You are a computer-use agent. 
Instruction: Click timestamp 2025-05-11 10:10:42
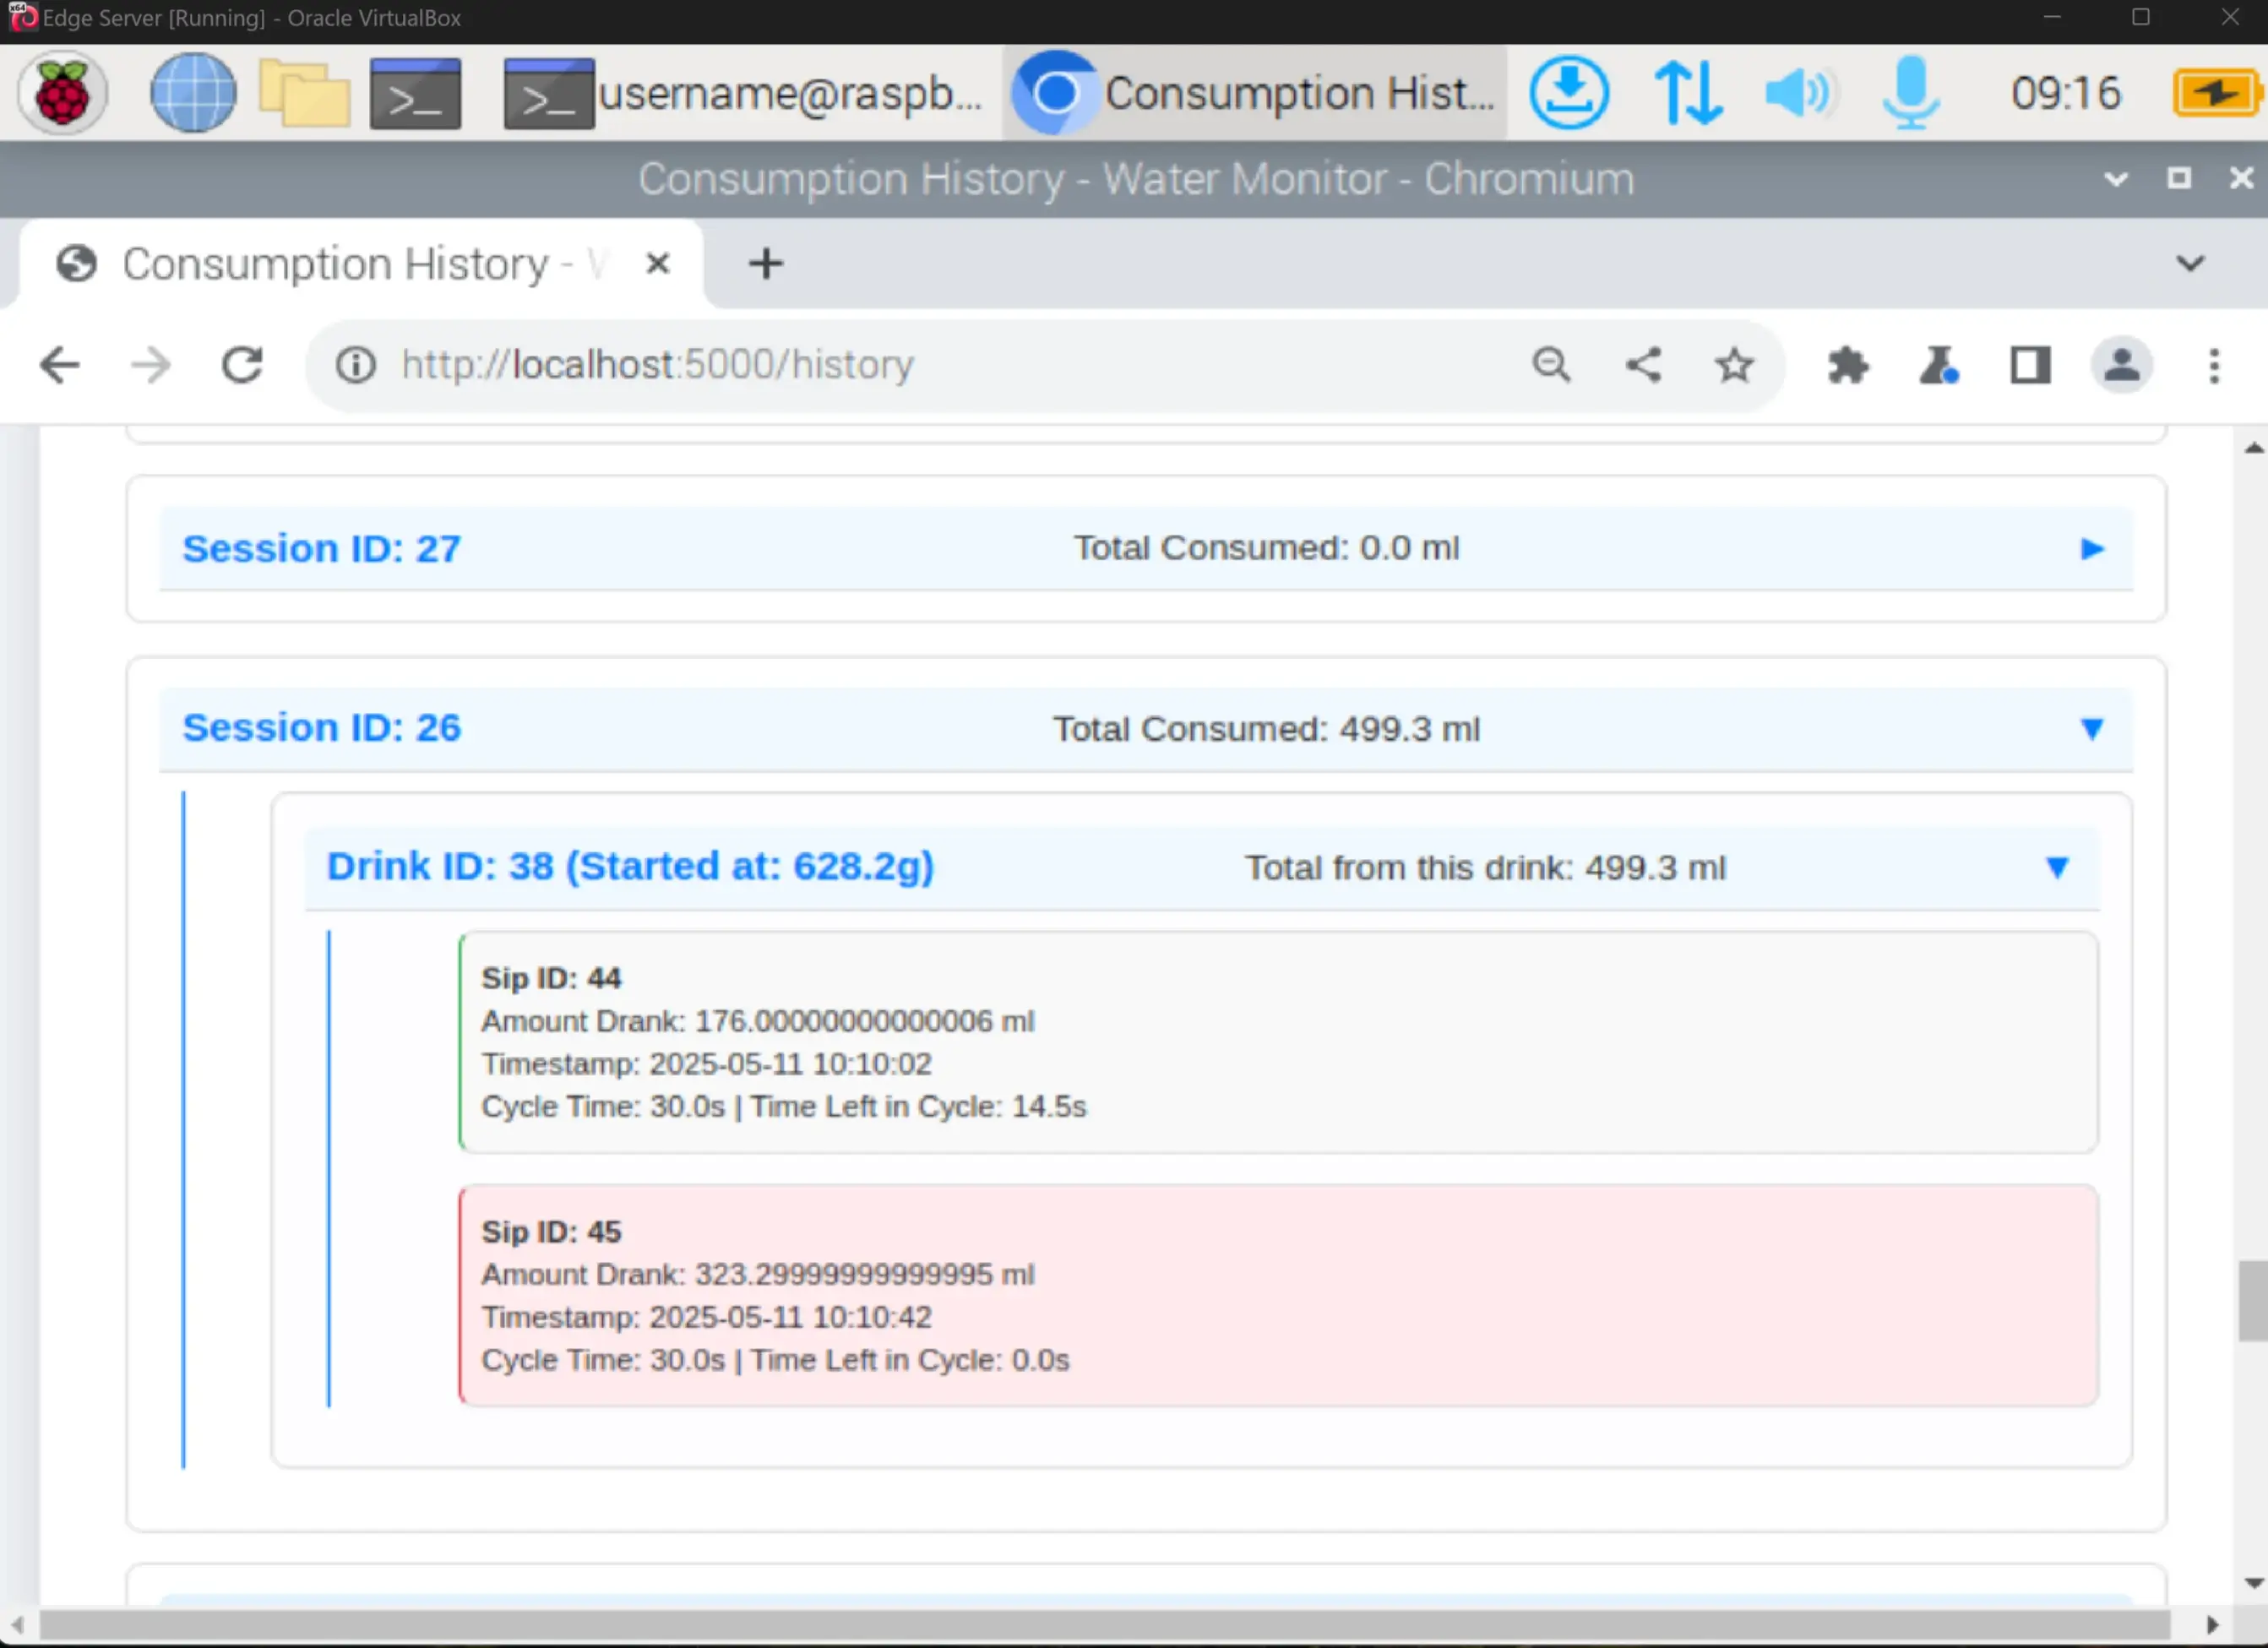(706, 1317)
